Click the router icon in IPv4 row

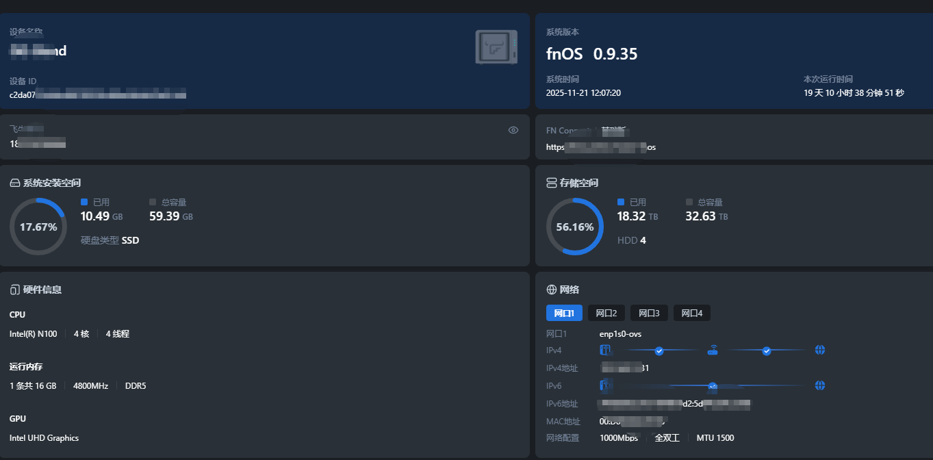click(x=713, y=350)
